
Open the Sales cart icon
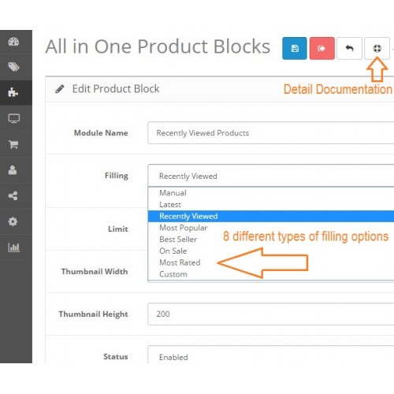(x=13, y=144)
